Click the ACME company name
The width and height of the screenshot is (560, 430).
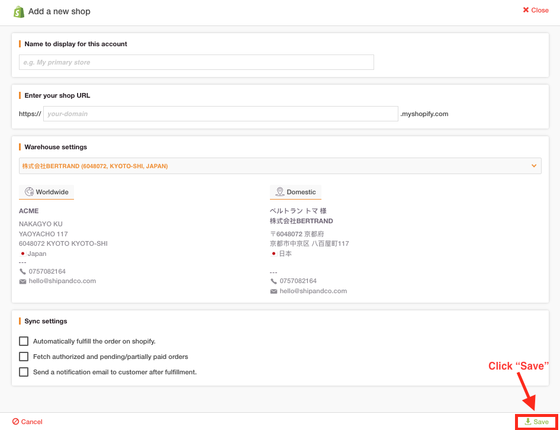pyautogui.click(x=29, y=211)
